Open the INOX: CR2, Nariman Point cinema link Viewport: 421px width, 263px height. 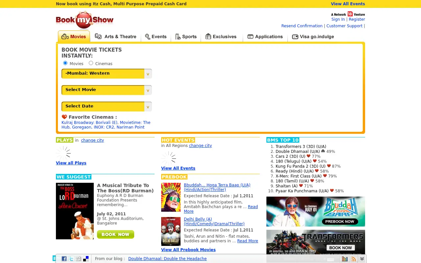(119, 127)
